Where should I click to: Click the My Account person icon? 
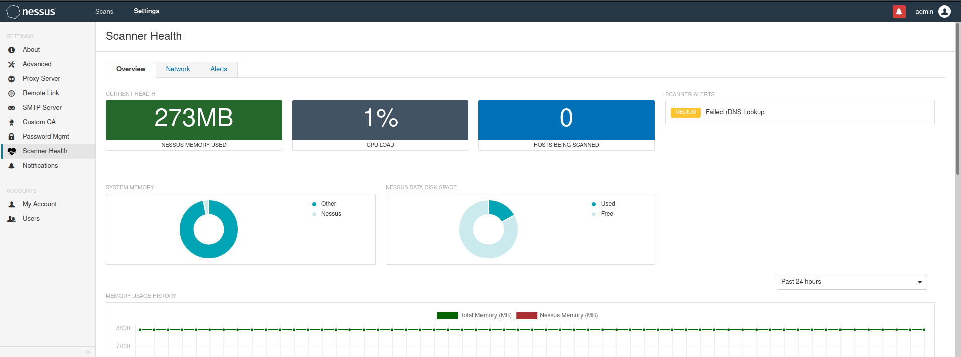pos(11,204)
